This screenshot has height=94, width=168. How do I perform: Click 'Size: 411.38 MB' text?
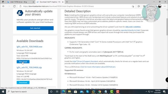(23, 77)
